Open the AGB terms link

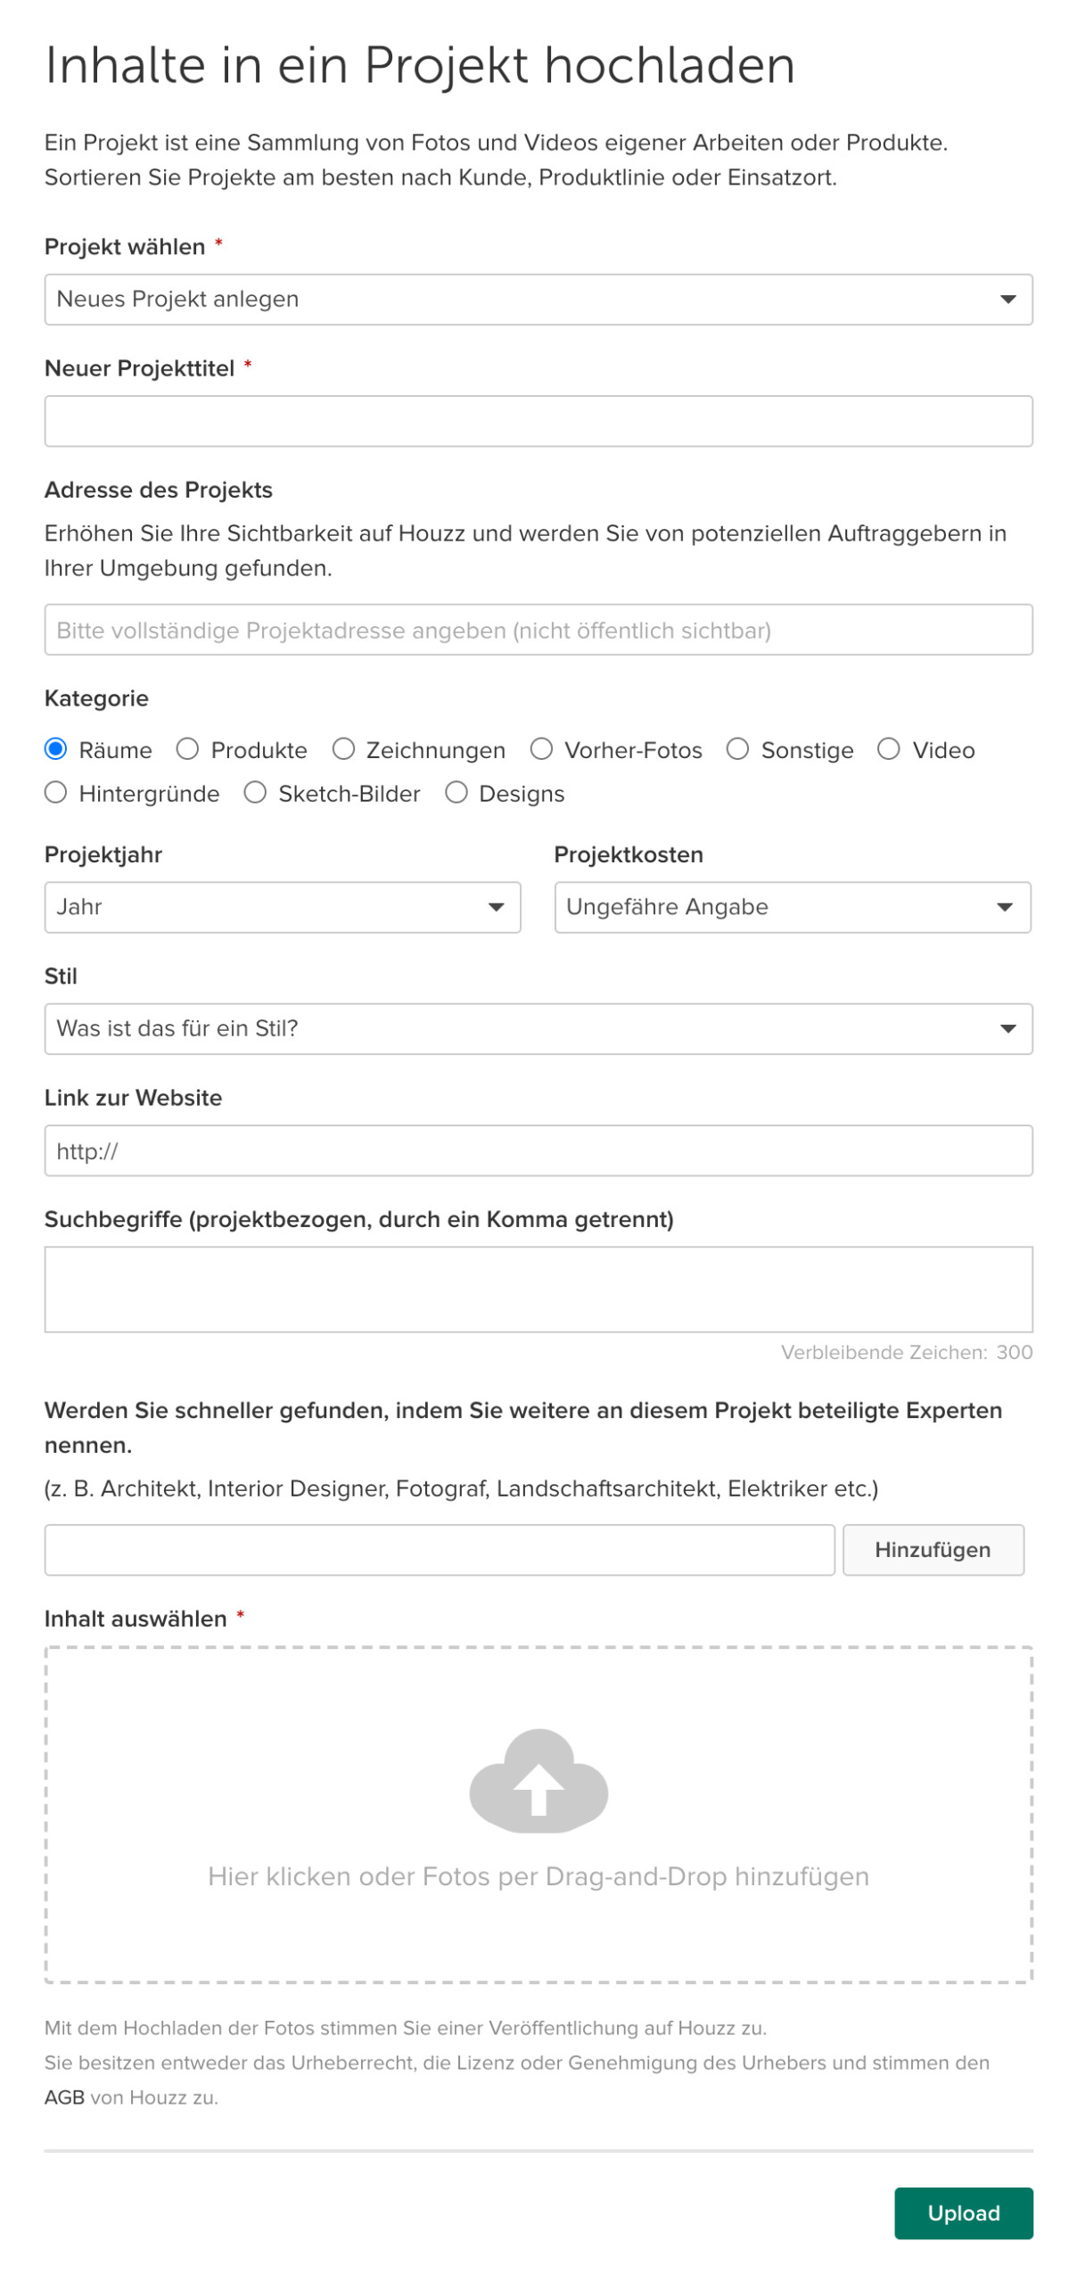[64, 2096]
